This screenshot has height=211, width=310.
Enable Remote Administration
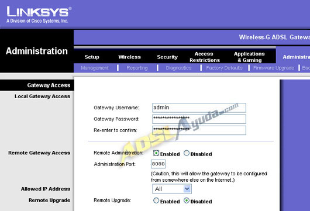pyautogui.click(x=156, y=153)
